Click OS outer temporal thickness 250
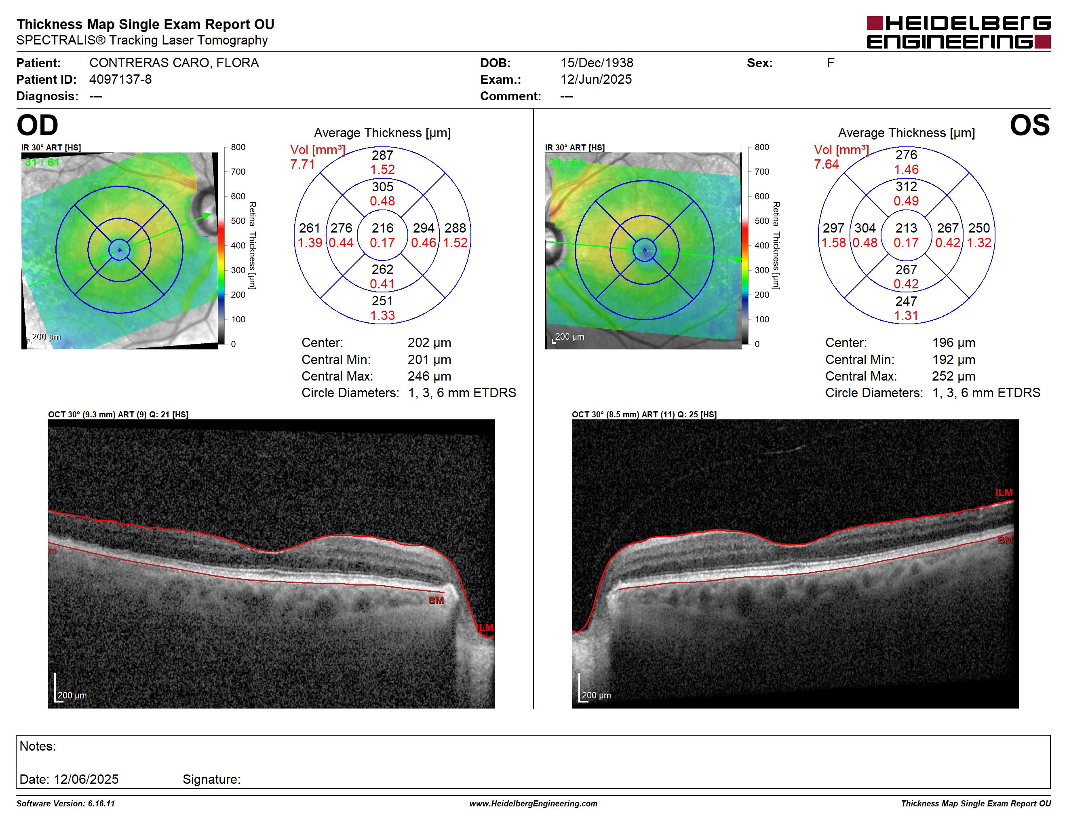Screen dimensions: 1067x825 [979, 228]
